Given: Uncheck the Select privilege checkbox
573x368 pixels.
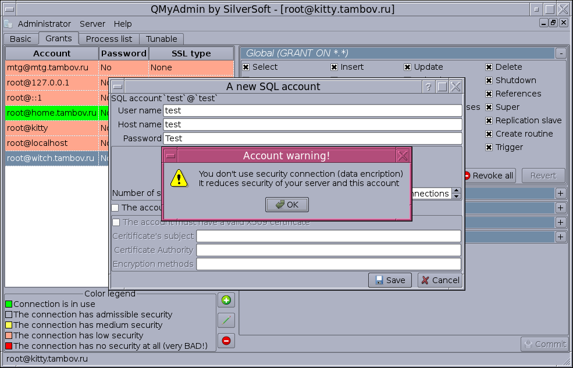Looking at the screenshot, I should [x=246, y=67].
